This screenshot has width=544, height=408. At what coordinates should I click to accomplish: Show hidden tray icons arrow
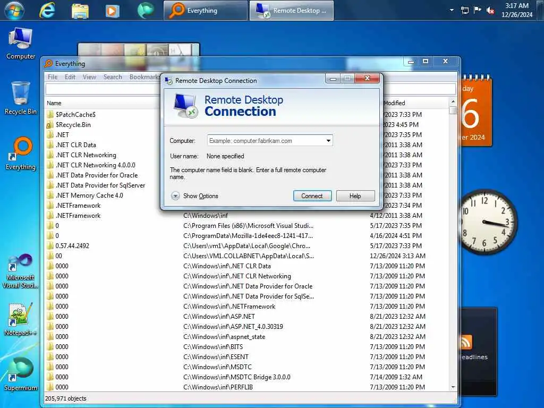[x=452, y=10]
